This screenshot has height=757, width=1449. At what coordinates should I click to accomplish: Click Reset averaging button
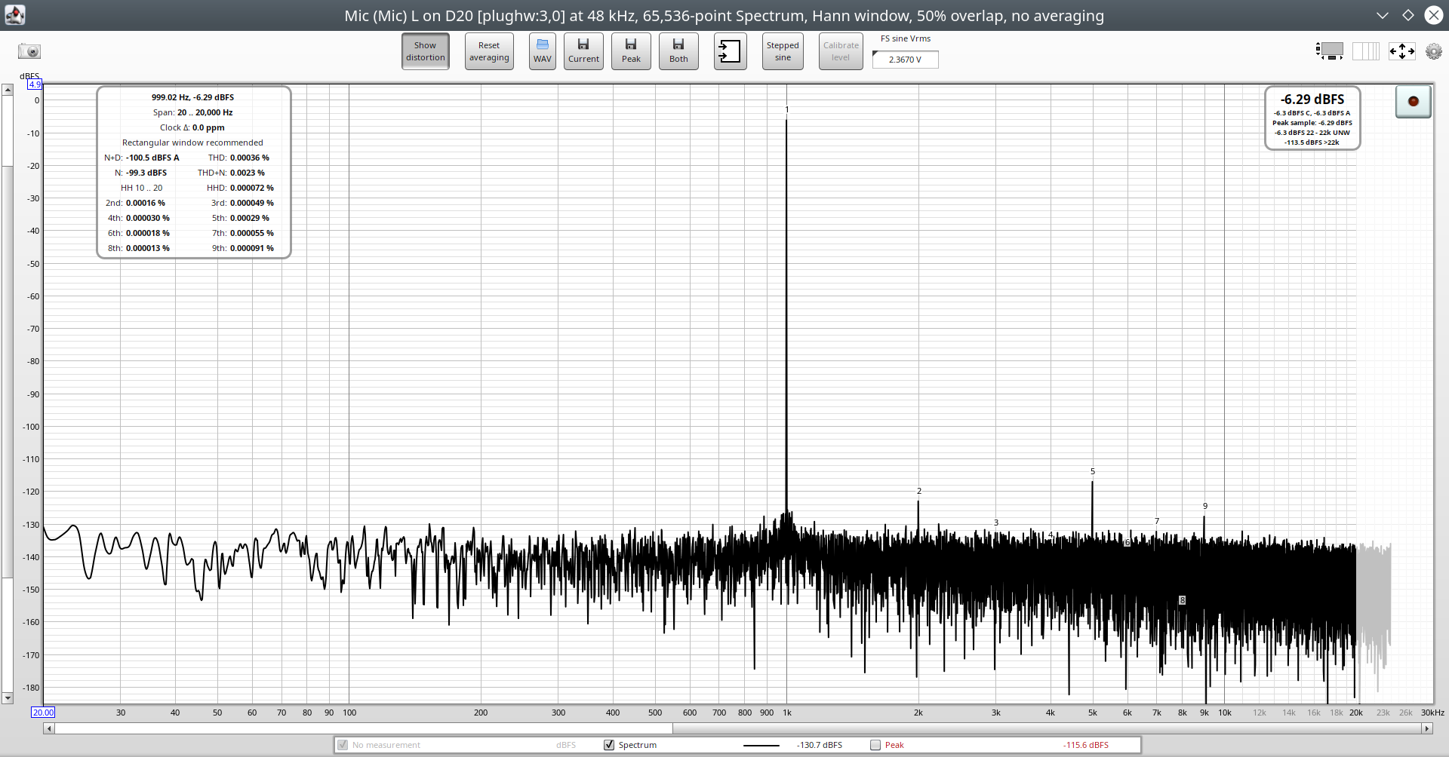coord(489,51)
